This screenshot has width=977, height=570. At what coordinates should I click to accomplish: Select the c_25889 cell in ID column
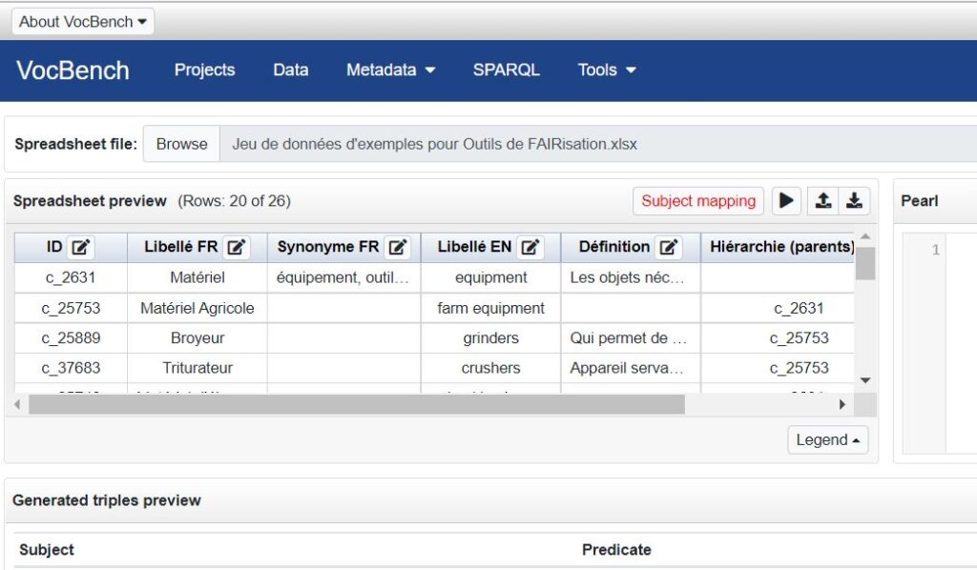(71, 338)
